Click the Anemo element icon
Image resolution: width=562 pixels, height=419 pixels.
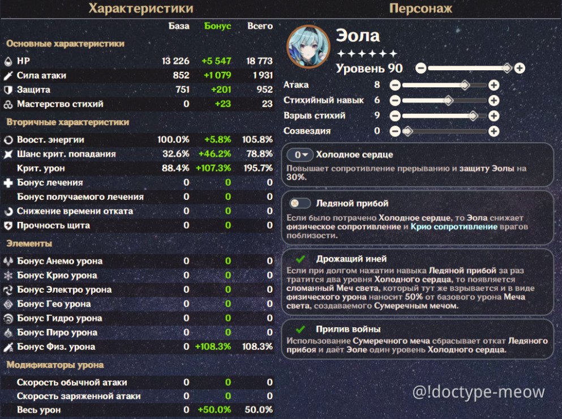[x=8, y=261]
